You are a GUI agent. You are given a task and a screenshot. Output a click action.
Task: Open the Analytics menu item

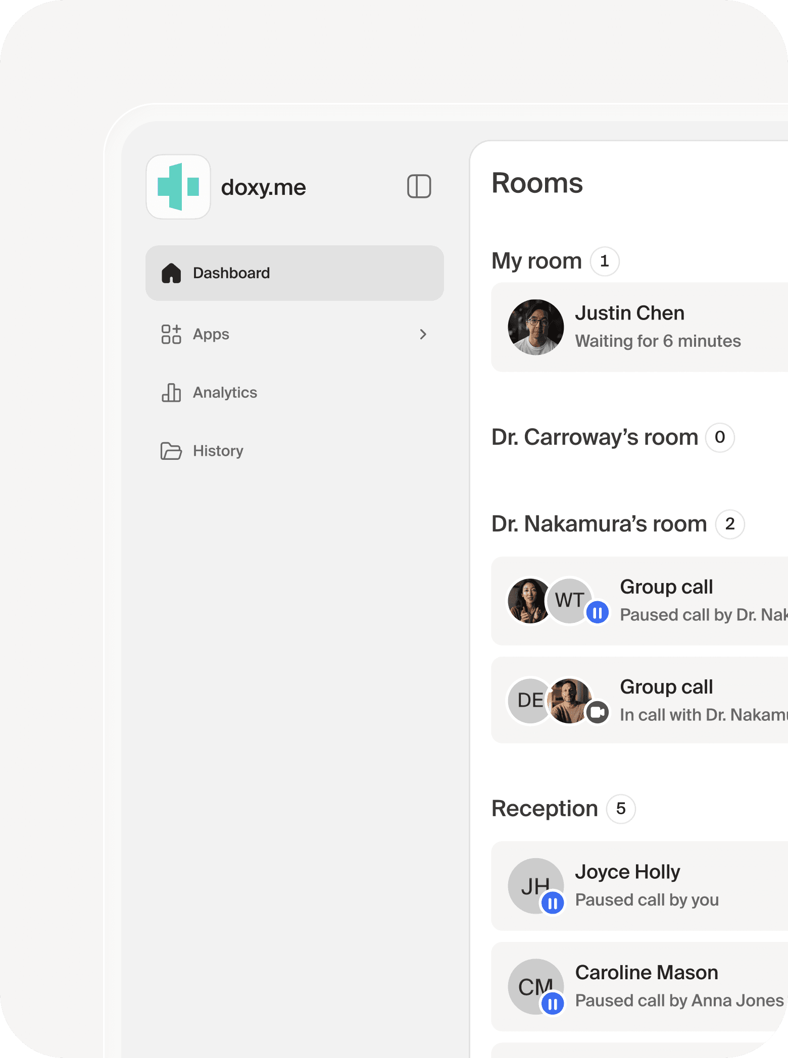click(x=294, y=392)
